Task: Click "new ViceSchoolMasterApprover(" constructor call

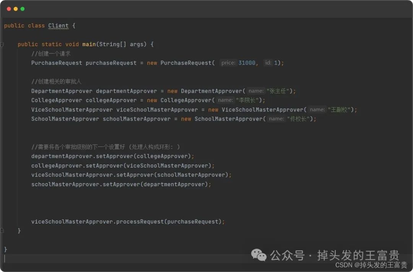Action: (257, 109)
